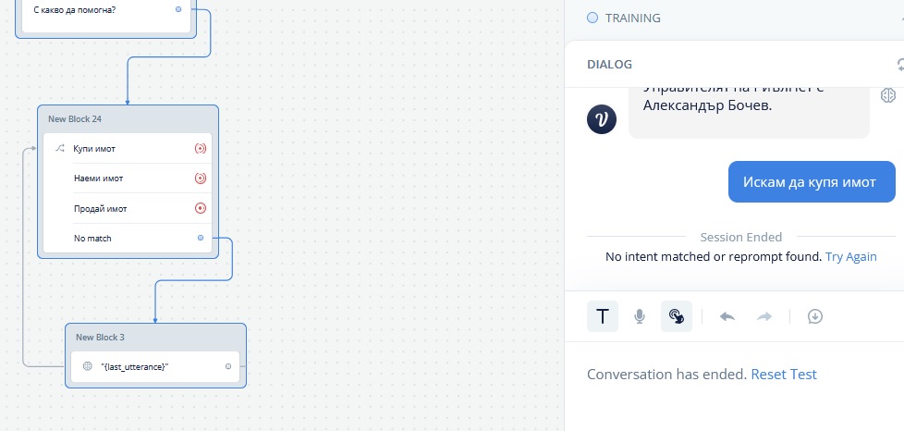
Task: Redo dialog step arrow
Action: (x=764, y=316)
